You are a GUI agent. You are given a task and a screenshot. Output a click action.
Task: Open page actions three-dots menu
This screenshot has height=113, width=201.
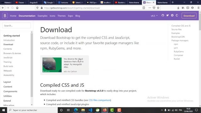150,8
